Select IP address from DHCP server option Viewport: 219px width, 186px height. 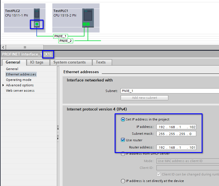[123, 154]
